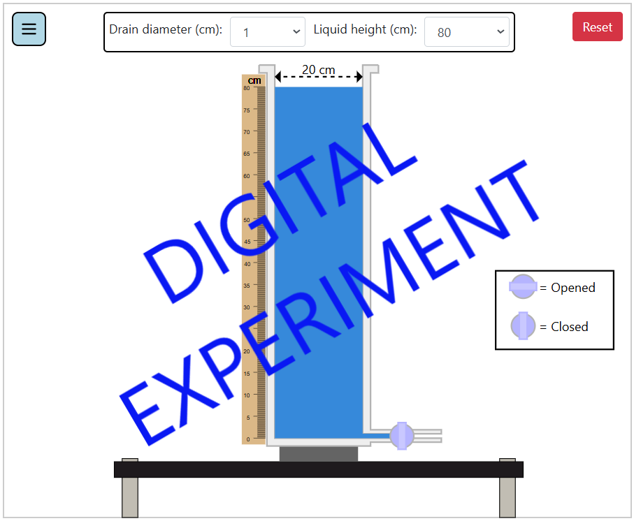Click the drain pipe outlet end

436,436
